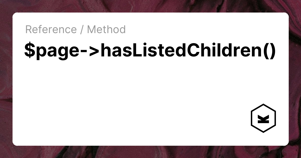Click the letter "M" in Method
The width and height of the screenshot is (301, 158).
[x=92, y=30]
